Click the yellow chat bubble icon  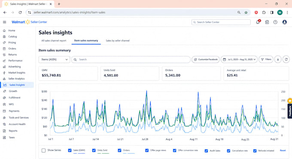[x=290, y=101]
